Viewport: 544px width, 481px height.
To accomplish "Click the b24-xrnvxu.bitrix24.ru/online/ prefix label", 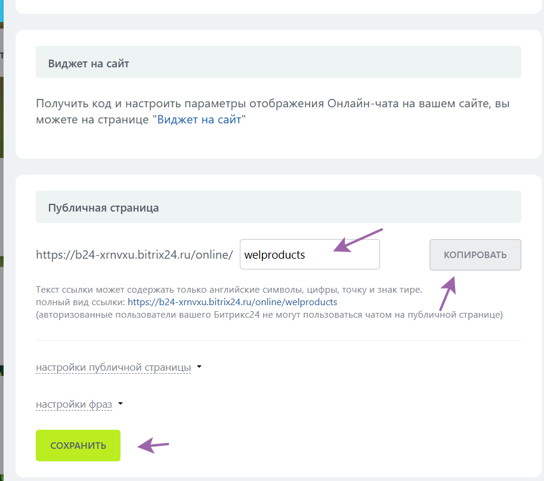I will (x=134, y=255).
